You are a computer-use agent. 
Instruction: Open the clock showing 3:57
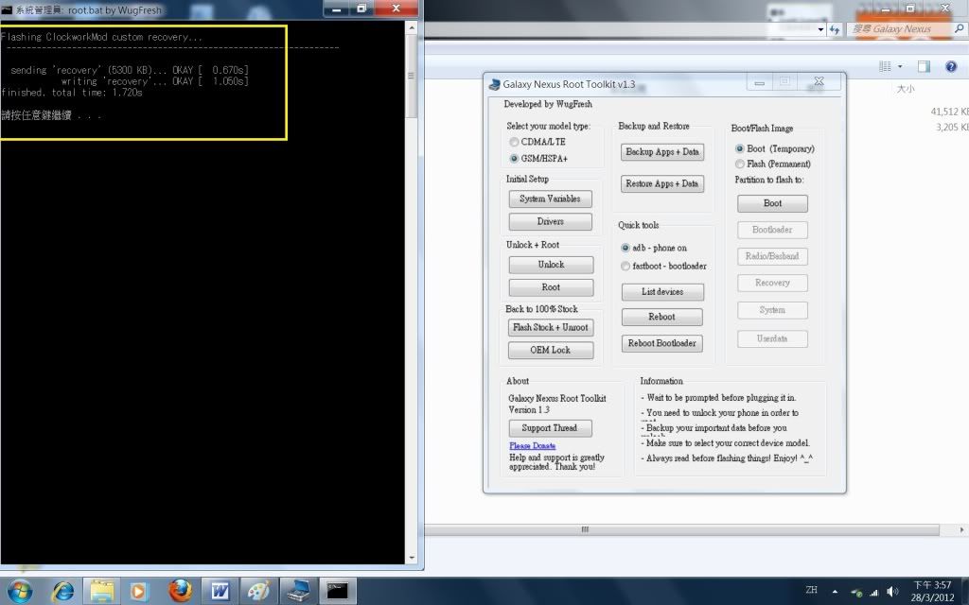pos(932,591)
